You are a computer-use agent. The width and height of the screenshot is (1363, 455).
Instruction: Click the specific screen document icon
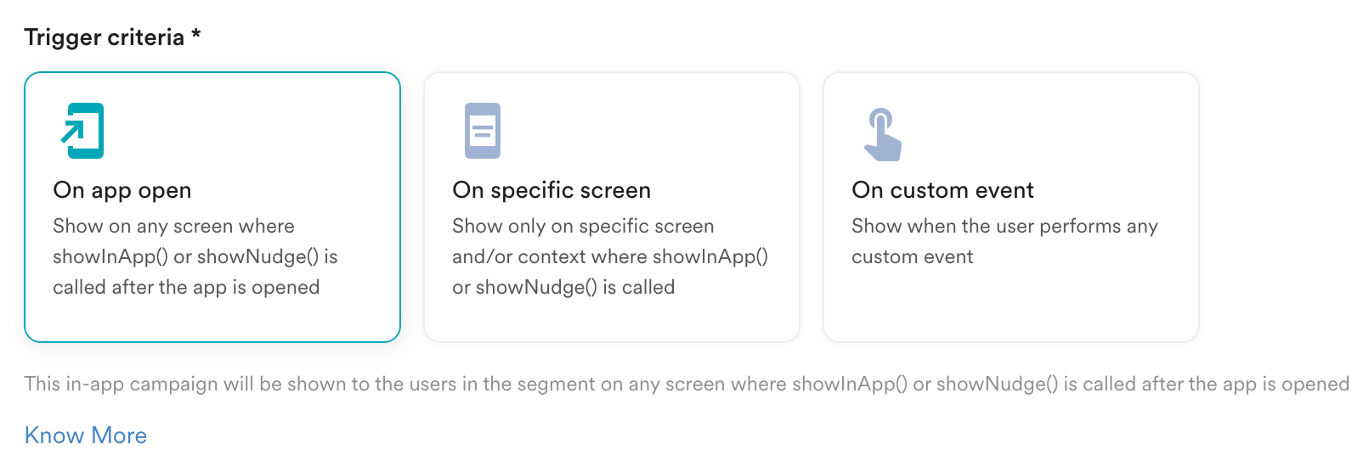[483, 131]
